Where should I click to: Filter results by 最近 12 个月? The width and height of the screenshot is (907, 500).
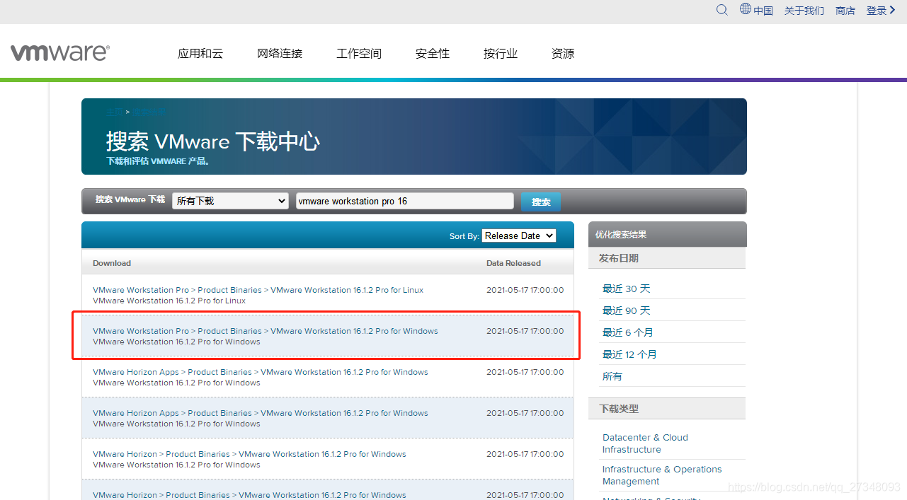tap(629, 354)
